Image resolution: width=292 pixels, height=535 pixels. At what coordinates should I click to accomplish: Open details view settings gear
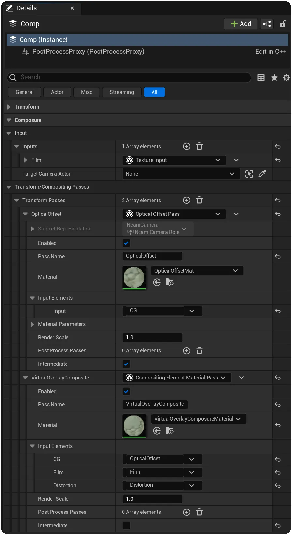click(x=286, y=78)
